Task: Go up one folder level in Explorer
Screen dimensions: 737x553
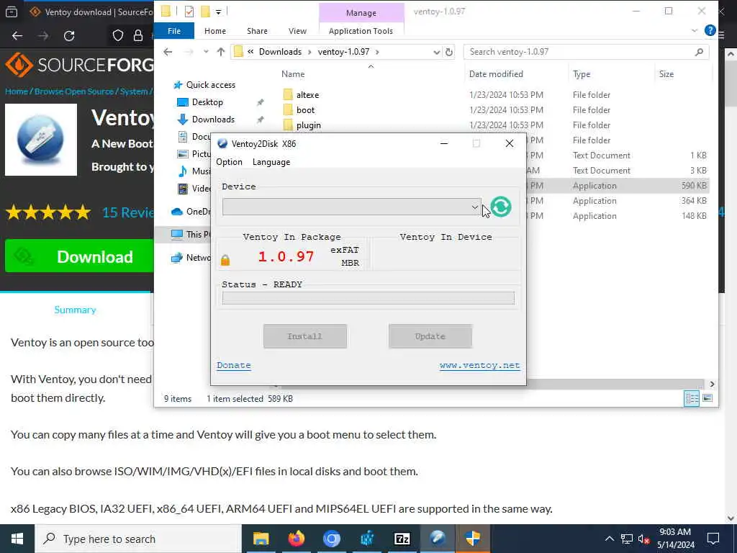Action: pyautogui.click(x=221, y=52)
